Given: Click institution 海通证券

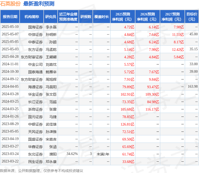Looking at the screenshot, I should pos(35,87).
